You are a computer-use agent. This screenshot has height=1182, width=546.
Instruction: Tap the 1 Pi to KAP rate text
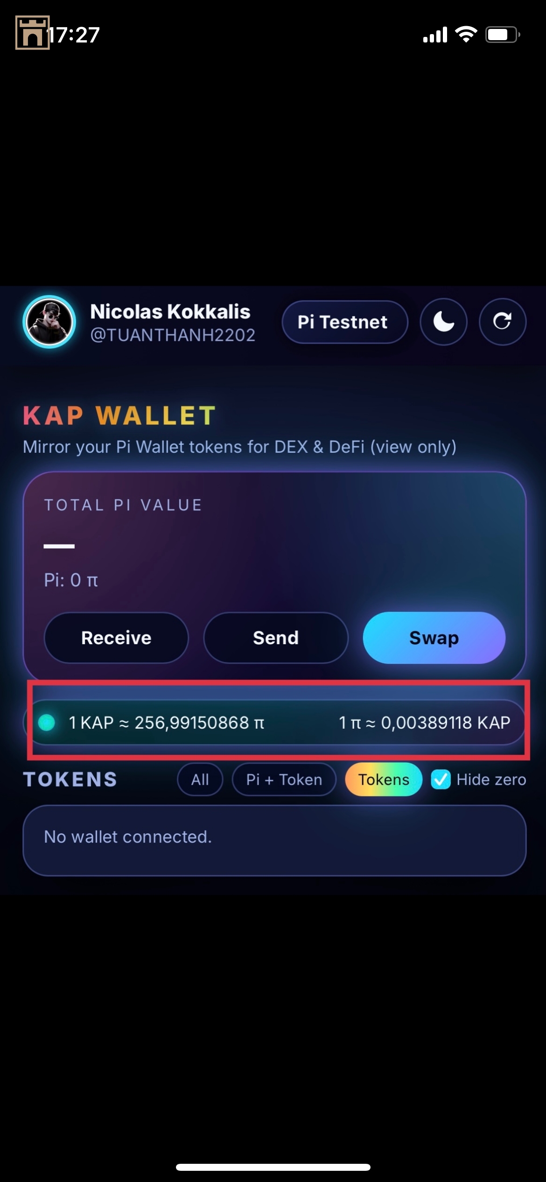424,723
